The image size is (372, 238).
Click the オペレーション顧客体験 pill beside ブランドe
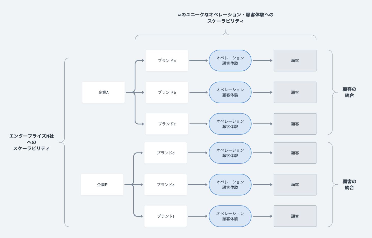tap(230, 185)
